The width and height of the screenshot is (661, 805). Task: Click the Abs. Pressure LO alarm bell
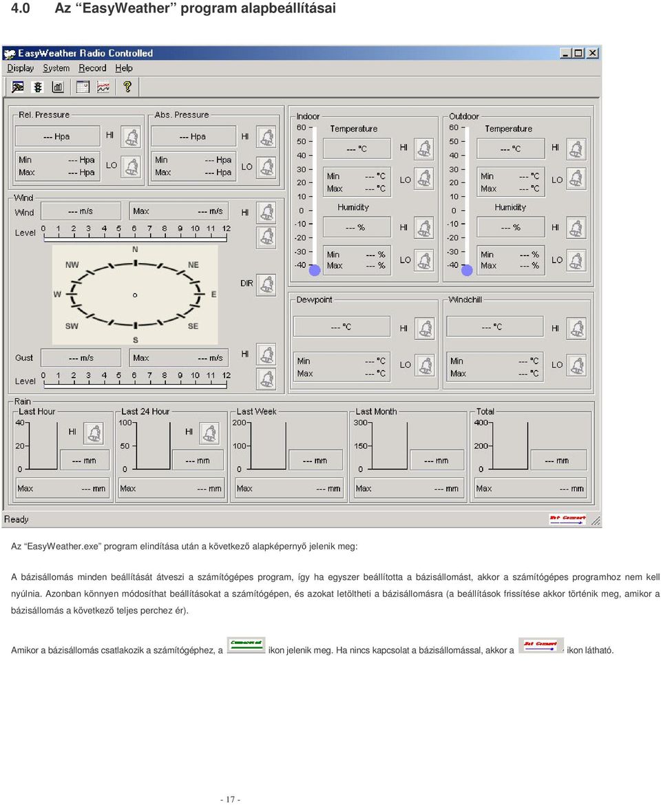(x=266, y=167)
